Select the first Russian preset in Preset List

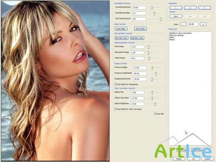pos(181,33)
